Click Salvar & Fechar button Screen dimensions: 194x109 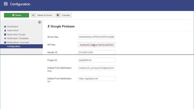tap(42, 15)
